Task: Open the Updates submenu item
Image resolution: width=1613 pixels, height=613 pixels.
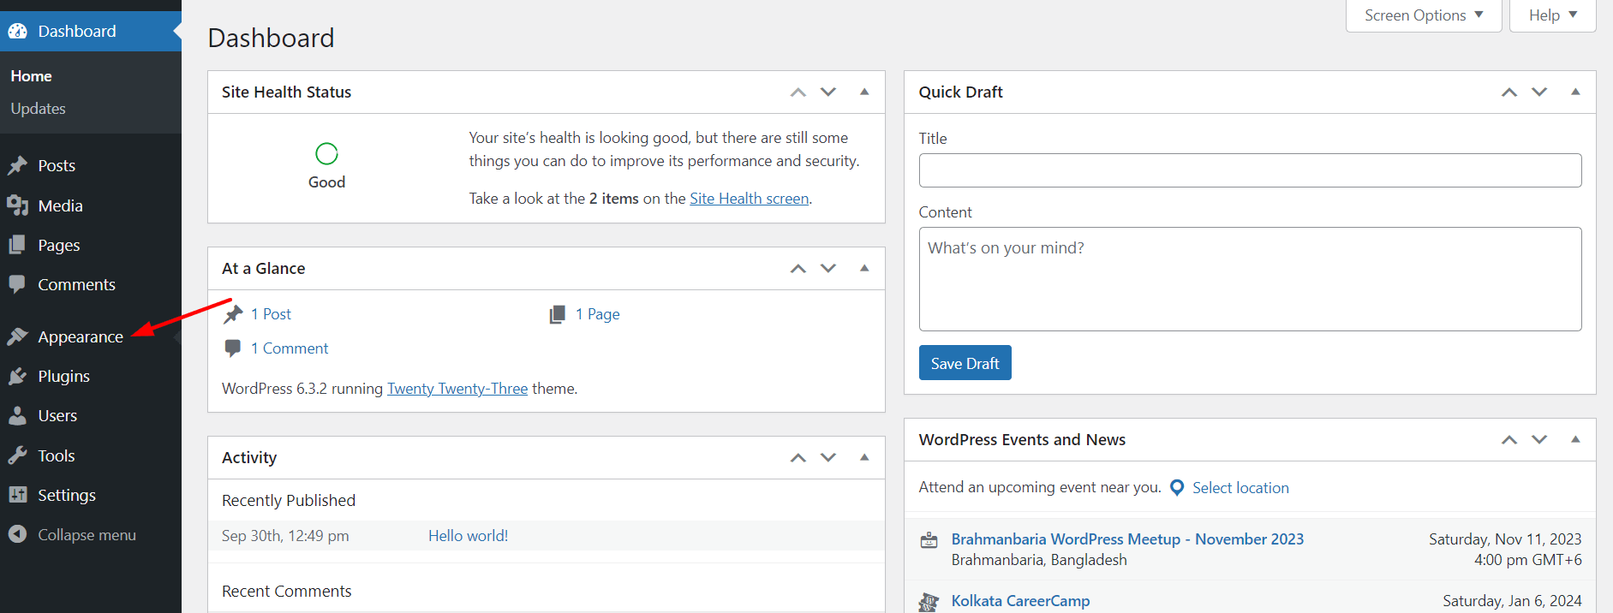Action: [x=38, y=109]
